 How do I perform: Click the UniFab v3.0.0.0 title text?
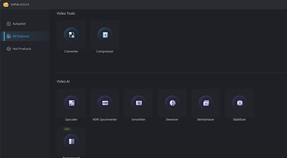tap(20, 5)
